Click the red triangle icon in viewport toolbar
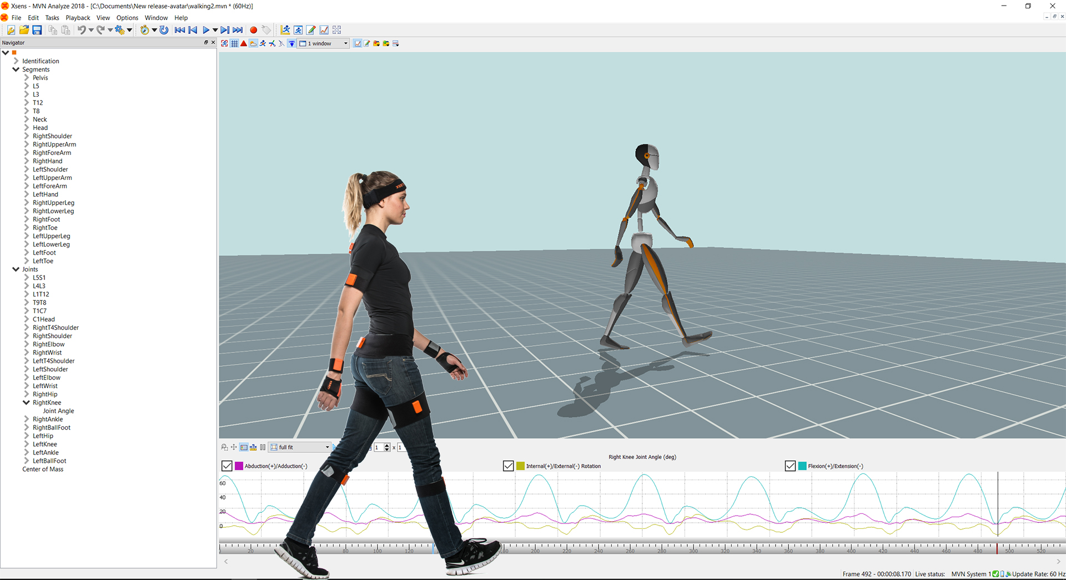The image size is (1066, 580). (244, 43)
